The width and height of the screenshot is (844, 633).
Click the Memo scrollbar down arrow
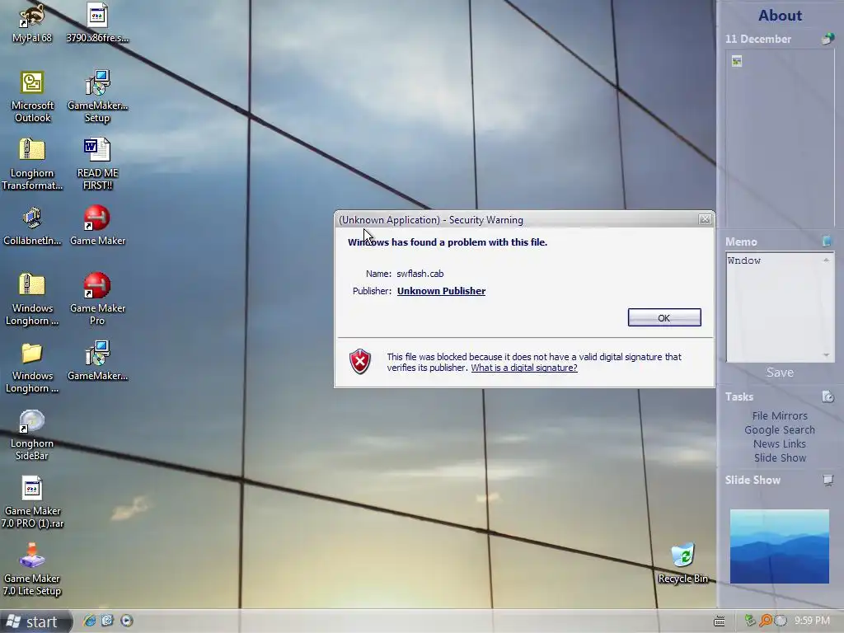click(x=826, y=354)
